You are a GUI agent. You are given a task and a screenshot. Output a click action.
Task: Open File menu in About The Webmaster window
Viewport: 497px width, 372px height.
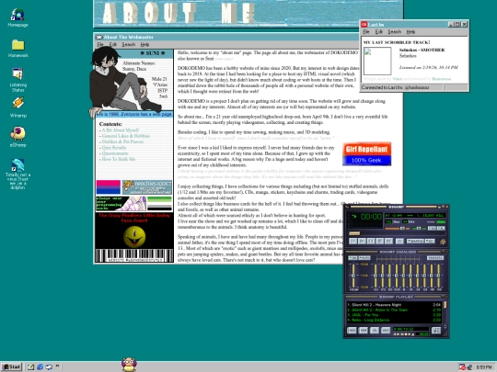(100, 45)
